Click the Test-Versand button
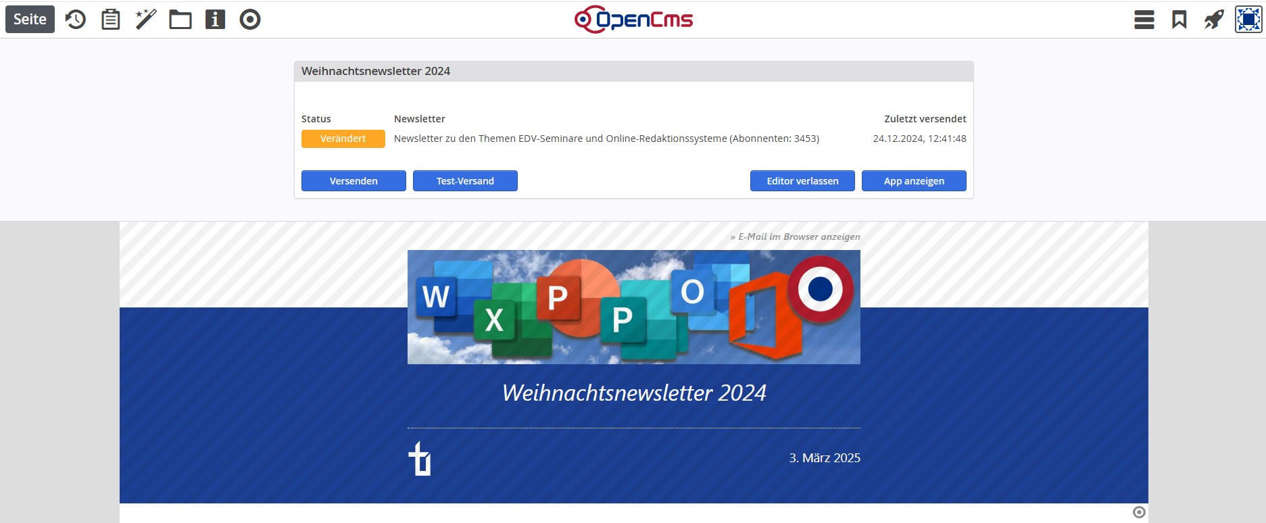 click(x=465, y=181)
